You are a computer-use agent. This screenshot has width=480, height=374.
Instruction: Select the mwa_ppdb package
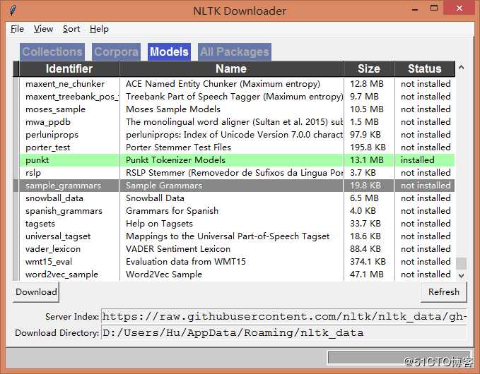pyautogui.click(x=48, y=122)
